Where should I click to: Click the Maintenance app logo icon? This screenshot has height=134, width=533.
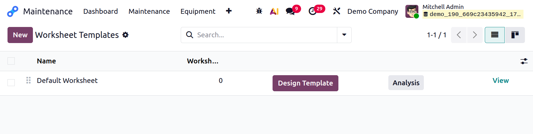[x=12, y=11]
